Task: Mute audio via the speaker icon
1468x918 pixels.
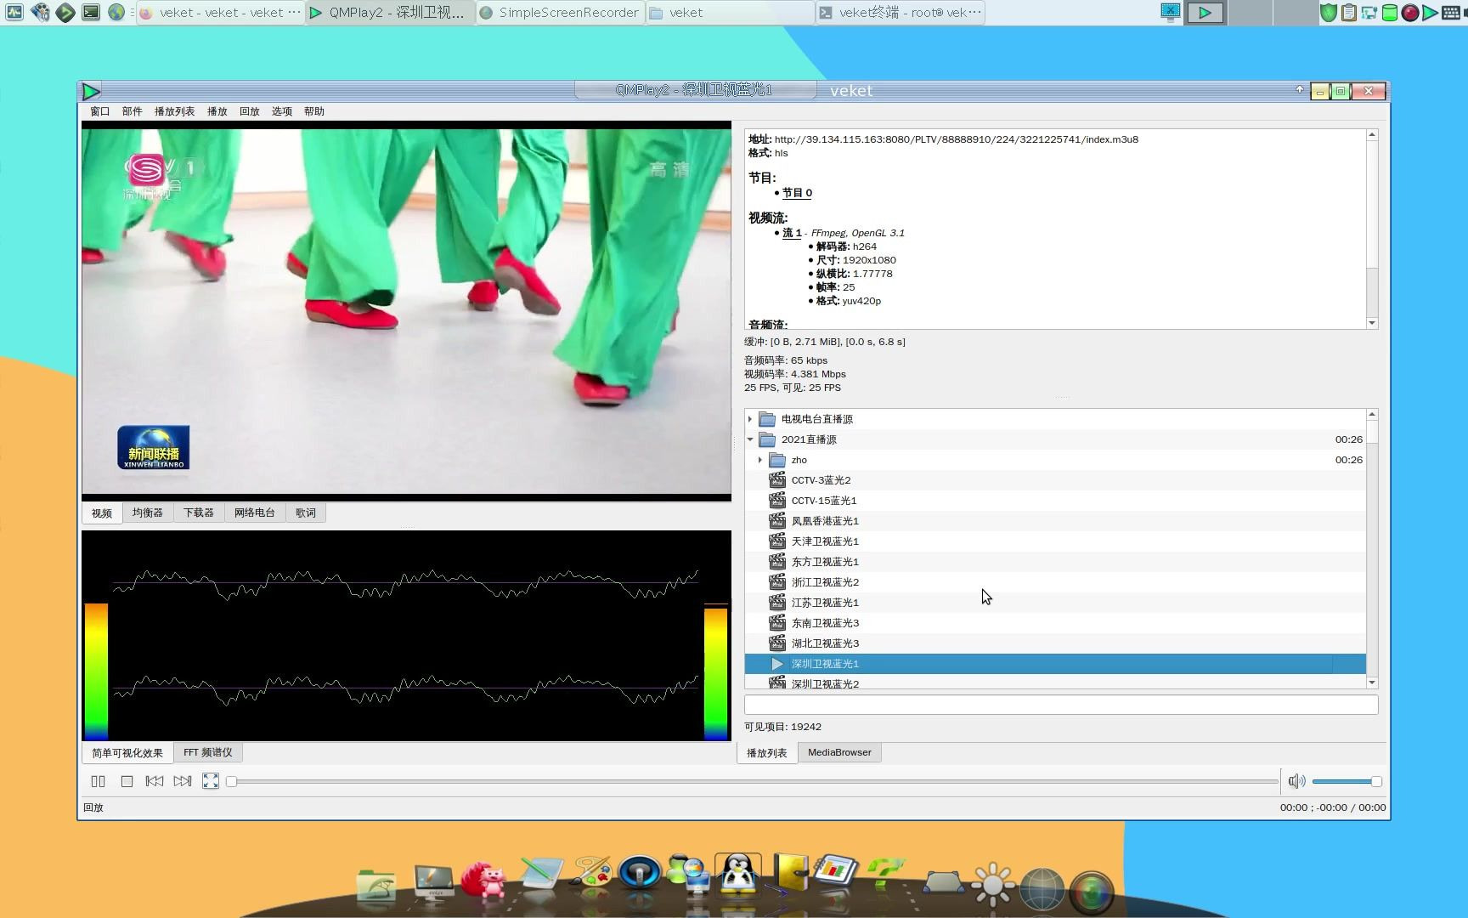Action: click(x=1296, y=781)
